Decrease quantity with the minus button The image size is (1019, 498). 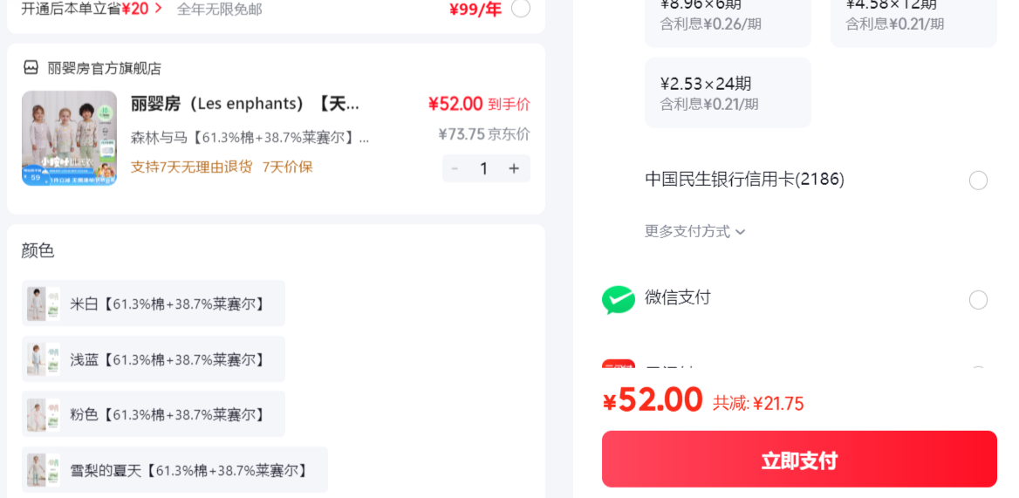pyautogui.click(x=455, y=169)
